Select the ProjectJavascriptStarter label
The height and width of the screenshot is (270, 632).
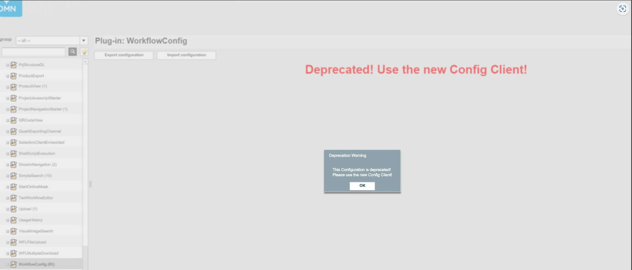(40, 98)
